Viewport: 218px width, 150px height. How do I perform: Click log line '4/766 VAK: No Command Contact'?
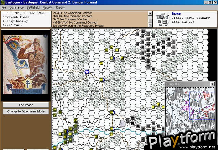[75, 23]
